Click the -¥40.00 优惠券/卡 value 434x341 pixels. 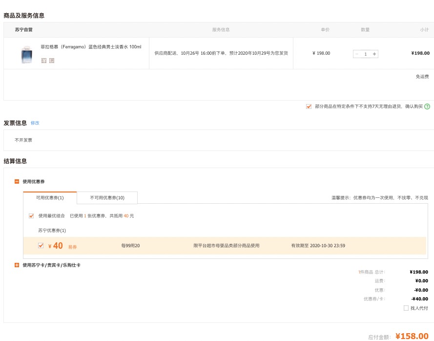coord(420,299)
